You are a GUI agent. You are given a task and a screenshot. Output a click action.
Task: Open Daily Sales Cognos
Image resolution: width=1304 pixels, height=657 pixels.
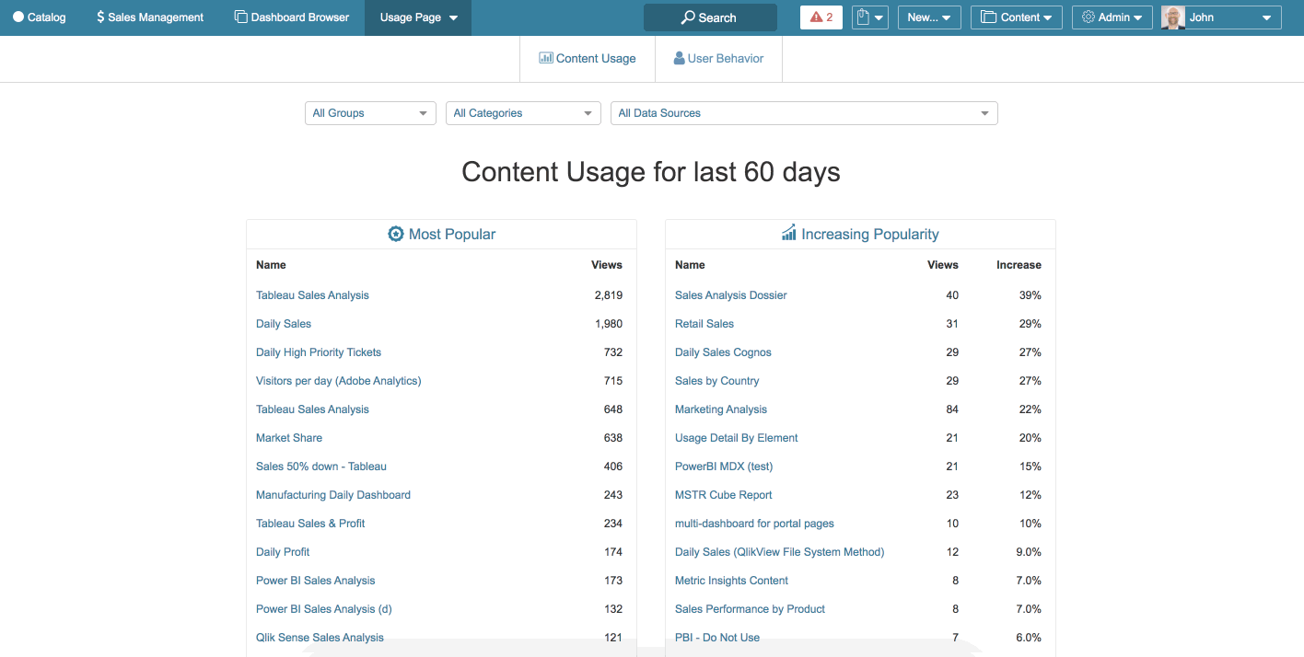[723, 352]
